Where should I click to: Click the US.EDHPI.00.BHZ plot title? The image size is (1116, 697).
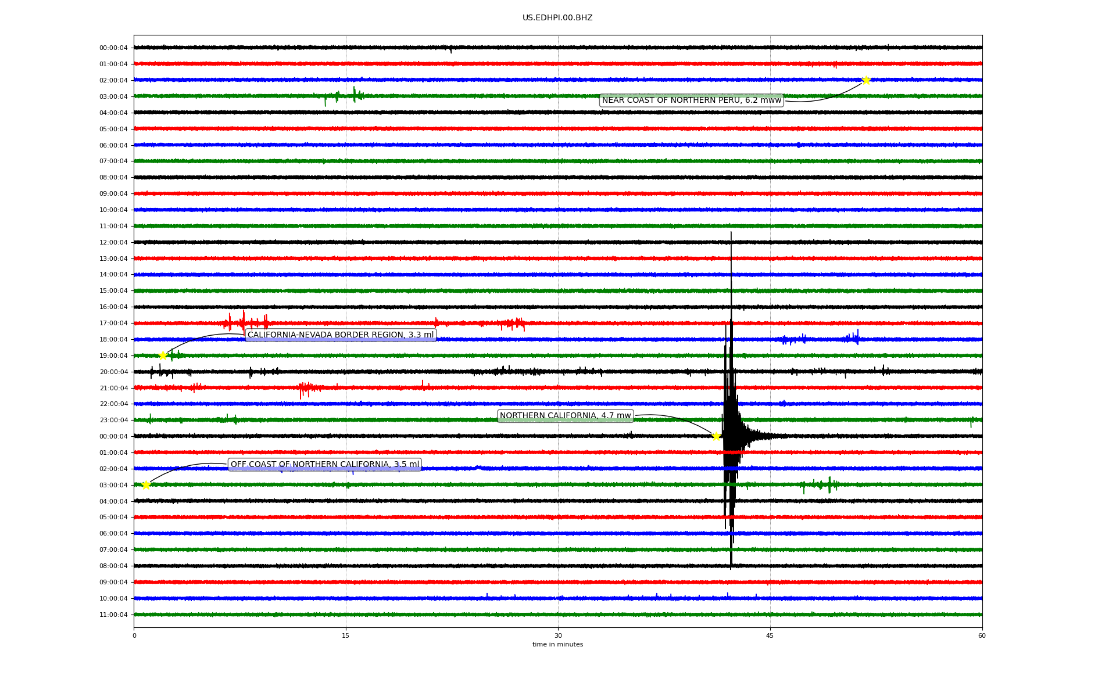(x=557, y=18)
